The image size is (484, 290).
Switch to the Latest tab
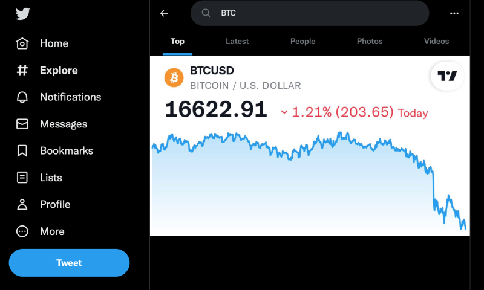click(x=237, y=41)
